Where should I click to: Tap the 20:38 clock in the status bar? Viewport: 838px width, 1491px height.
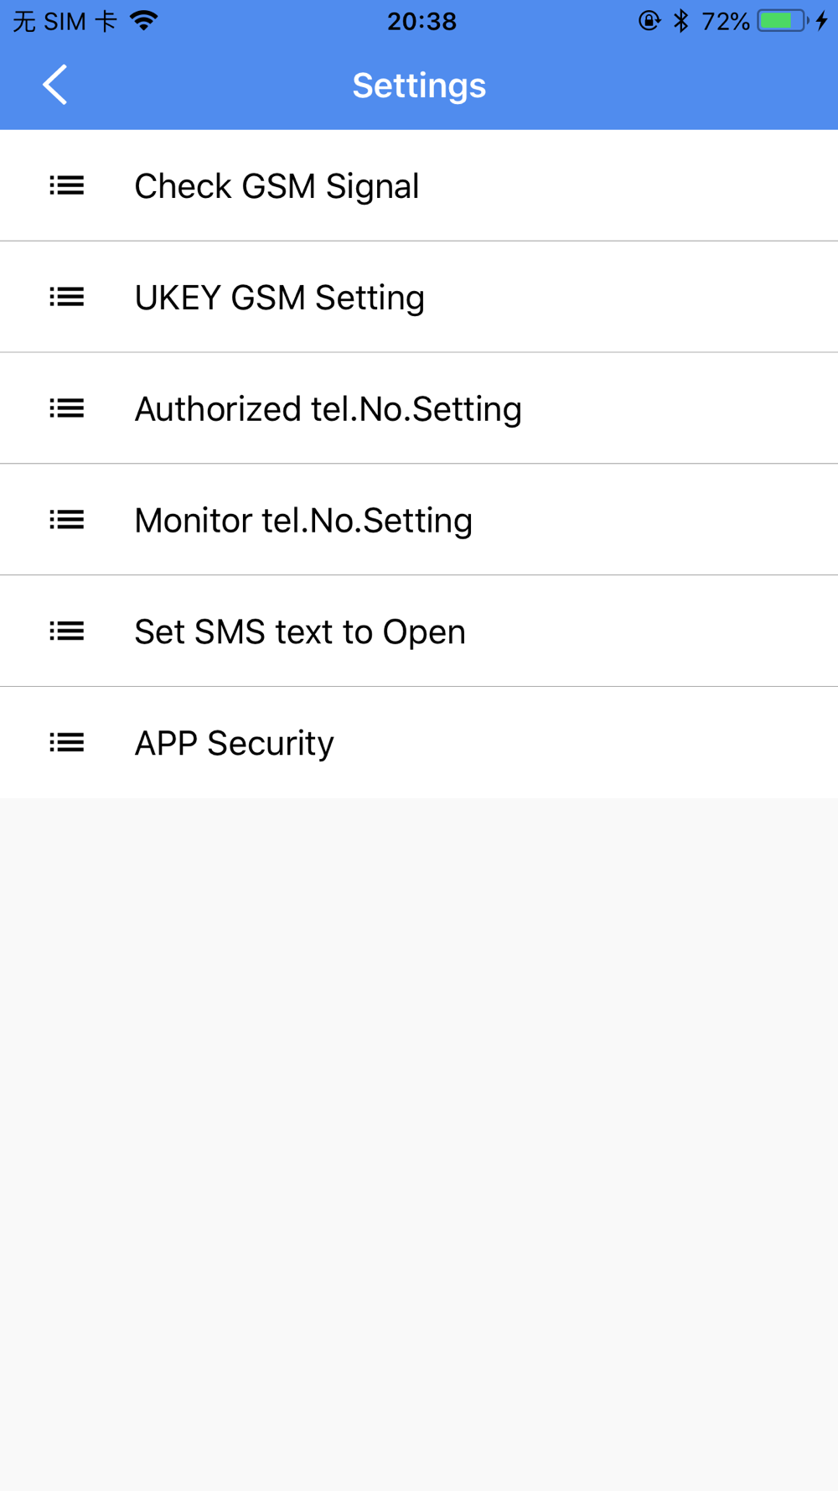point(422,21)
